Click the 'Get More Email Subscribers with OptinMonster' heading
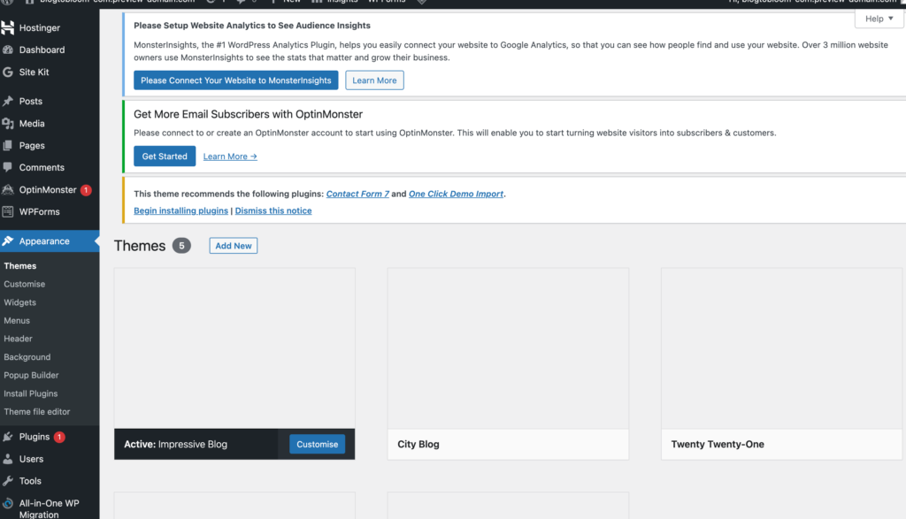 click(249, 114)
